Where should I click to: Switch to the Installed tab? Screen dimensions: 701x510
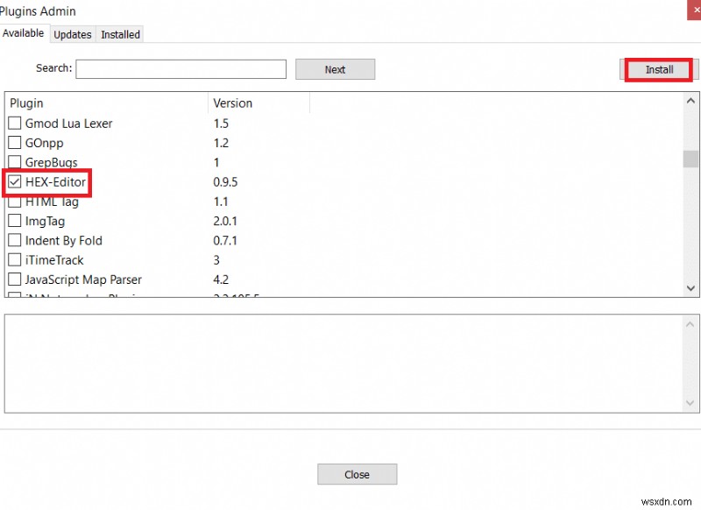click(x=120, y=34)
